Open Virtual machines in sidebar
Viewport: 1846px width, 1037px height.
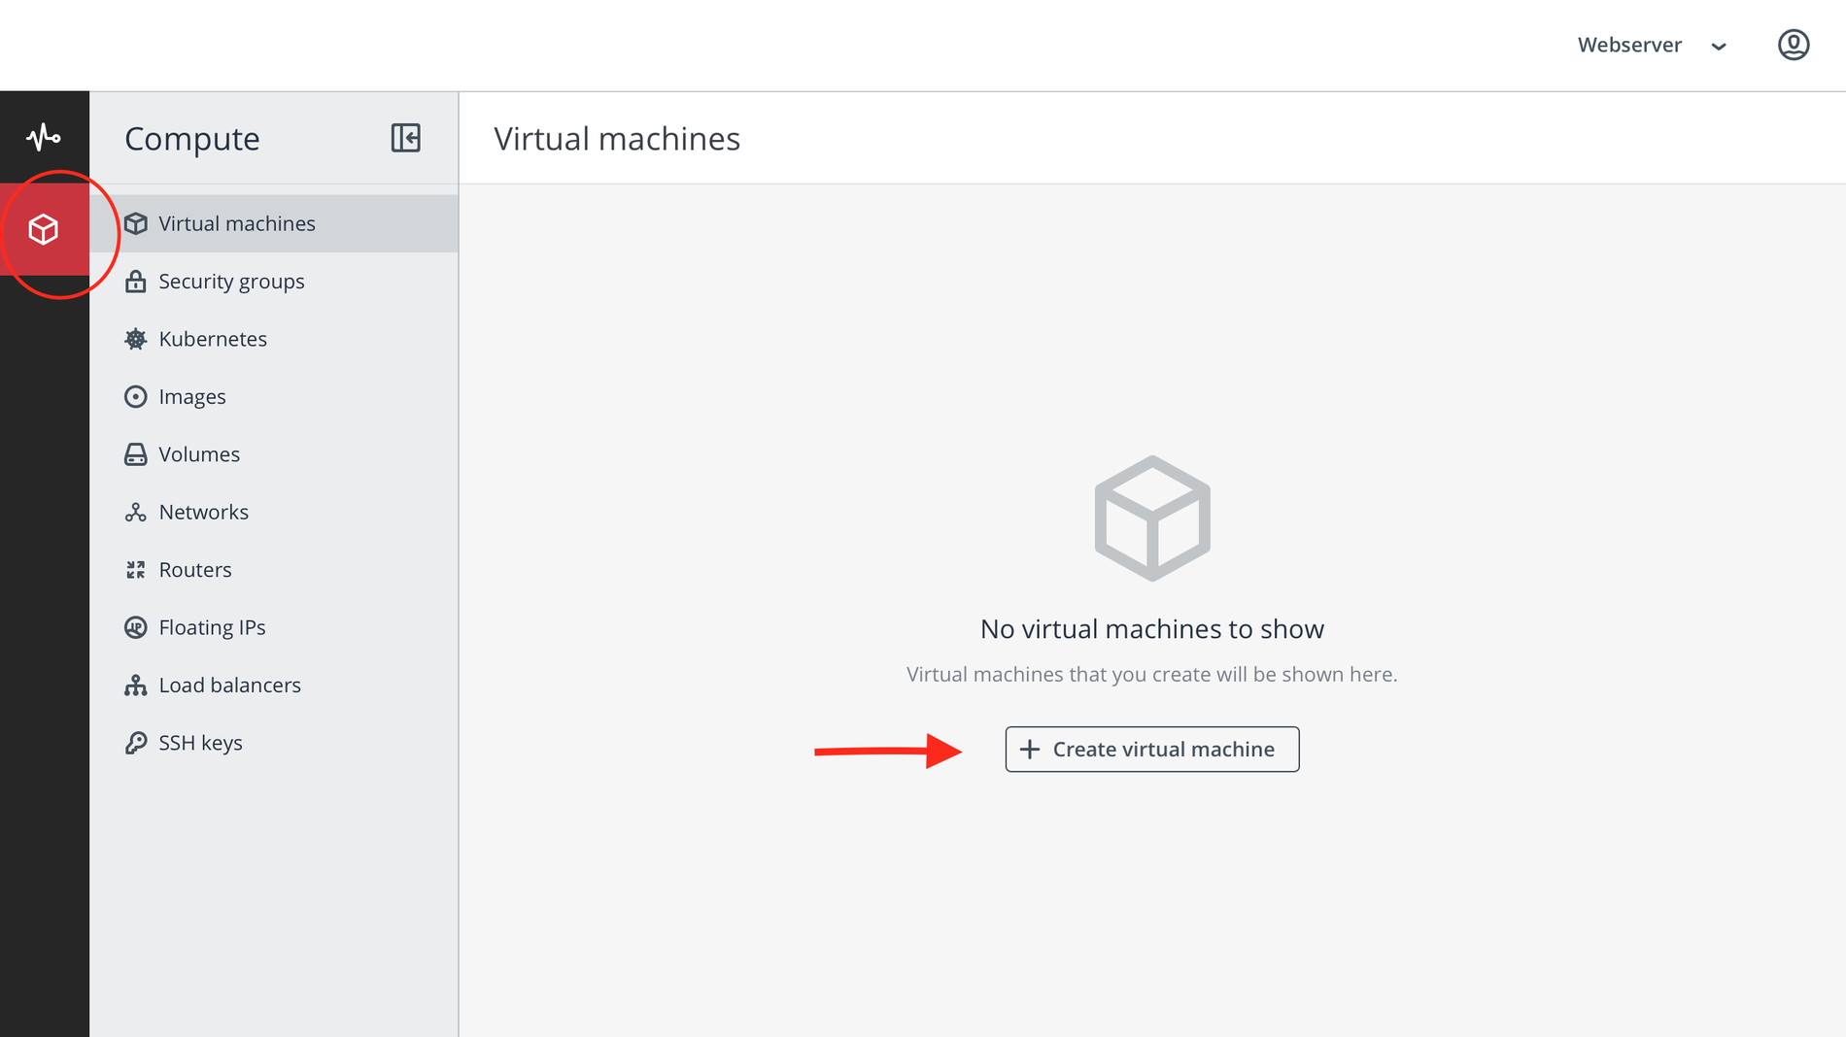[236, 223]
